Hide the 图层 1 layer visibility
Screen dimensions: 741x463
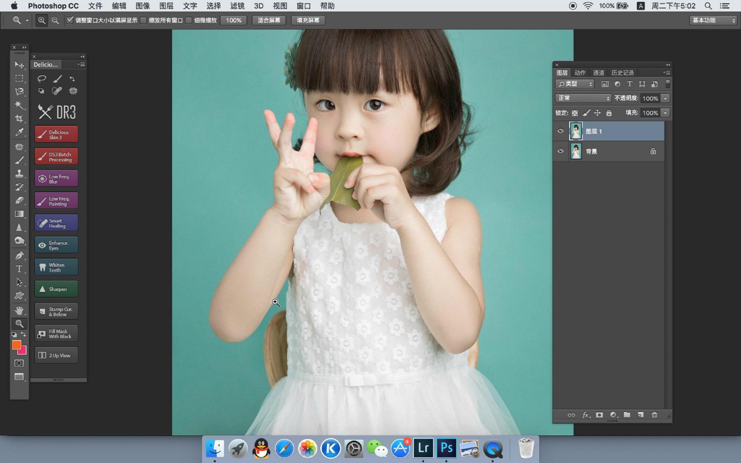point(560,131)
